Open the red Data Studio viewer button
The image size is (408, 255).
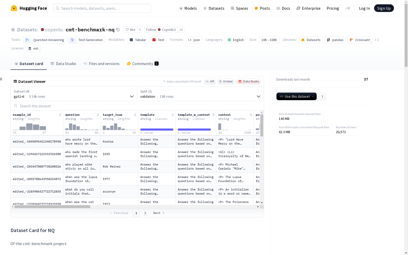click(248, 81)
